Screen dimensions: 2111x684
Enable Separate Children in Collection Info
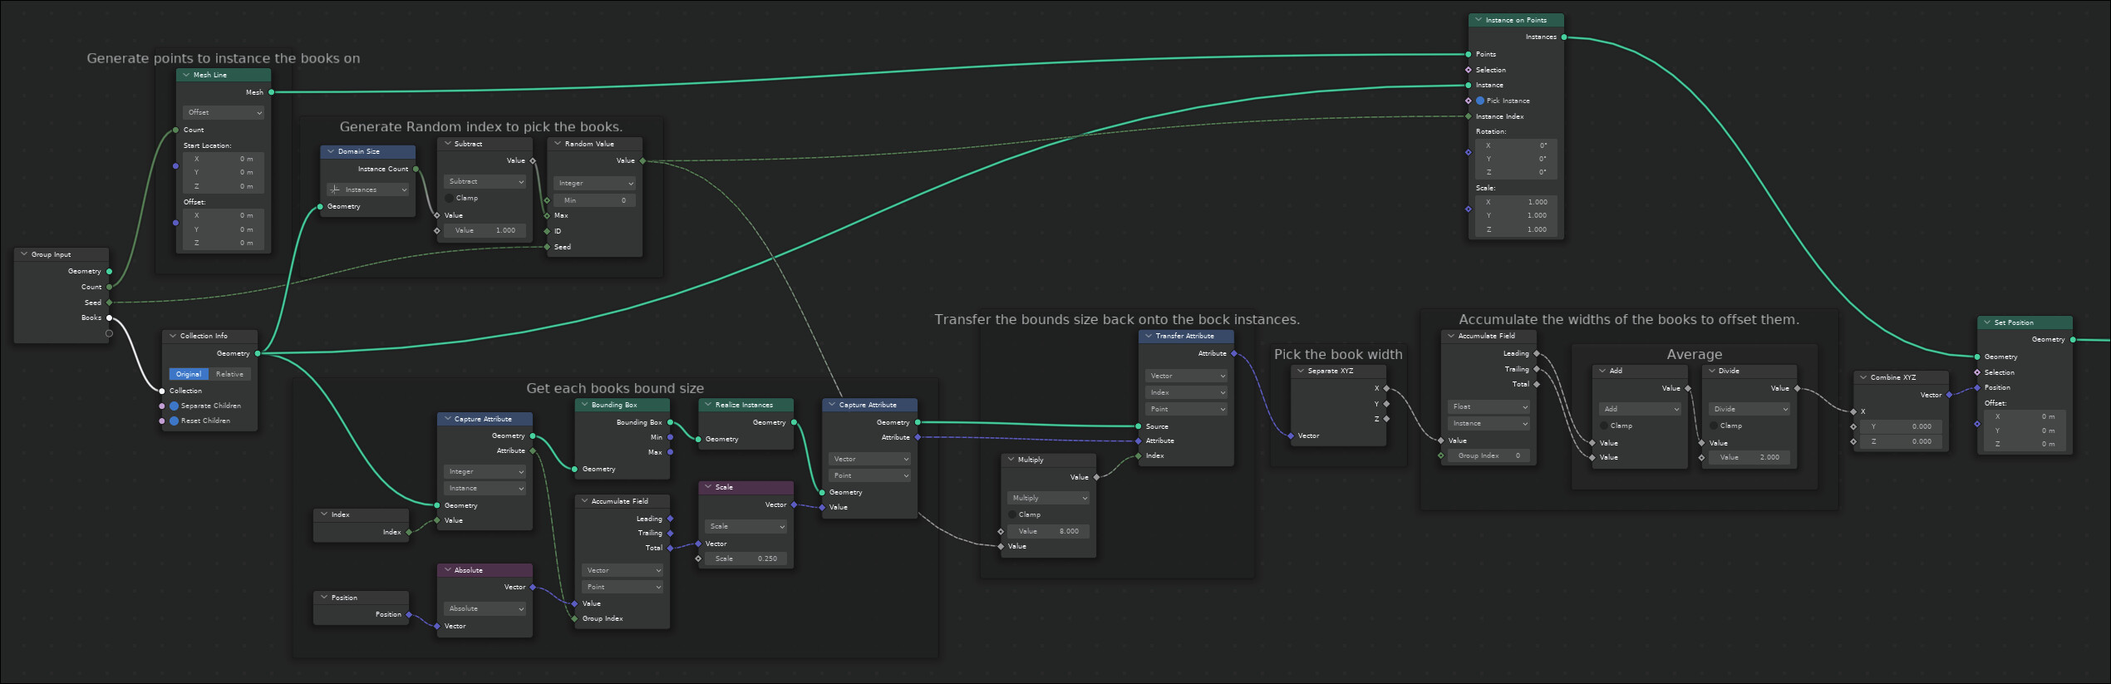175,406
